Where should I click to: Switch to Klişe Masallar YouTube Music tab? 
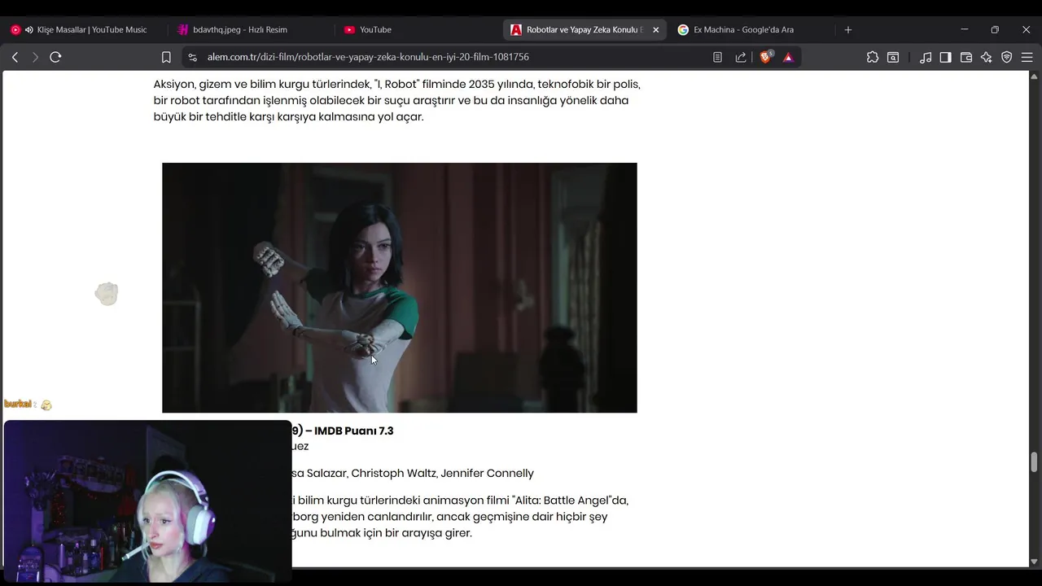pos(85,29)
